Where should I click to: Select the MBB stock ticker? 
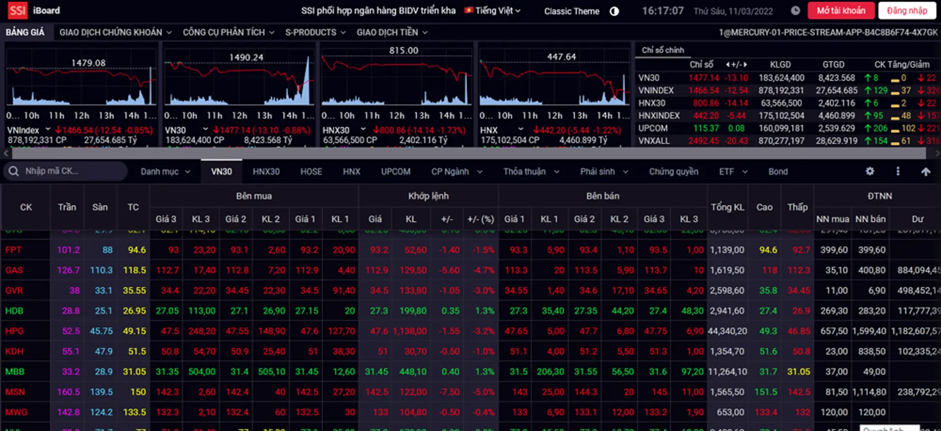[x=15, y=372]
